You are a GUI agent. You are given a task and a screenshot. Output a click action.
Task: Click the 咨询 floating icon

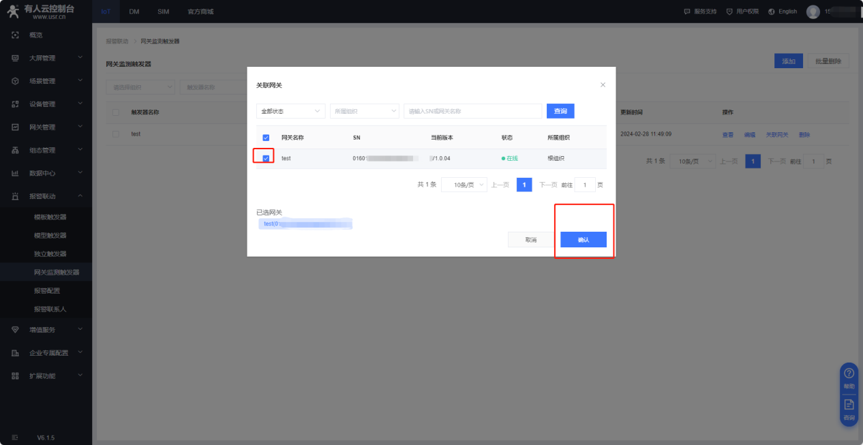849,405
